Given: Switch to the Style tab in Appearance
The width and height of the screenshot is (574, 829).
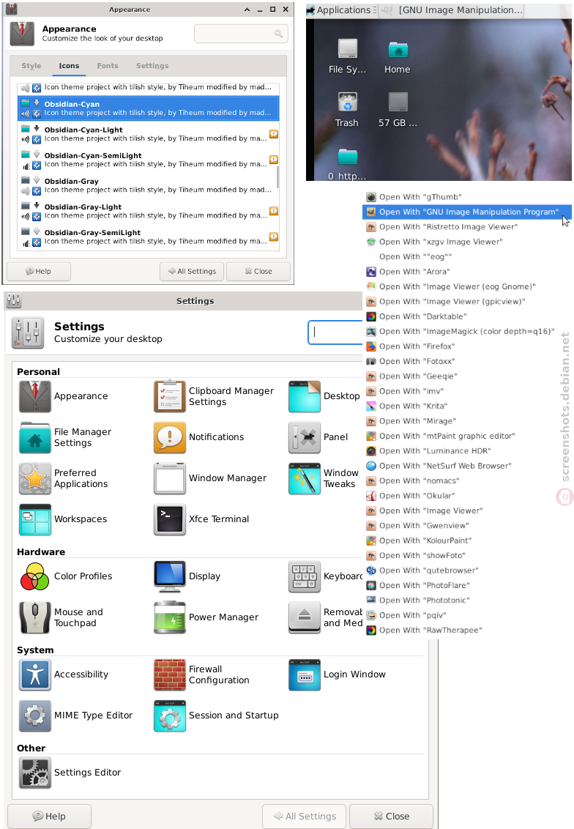Looking at the screenshot, I should click(31, 66).
